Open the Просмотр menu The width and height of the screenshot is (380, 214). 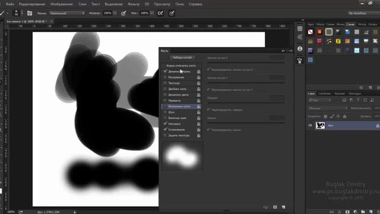coord(162,4)
